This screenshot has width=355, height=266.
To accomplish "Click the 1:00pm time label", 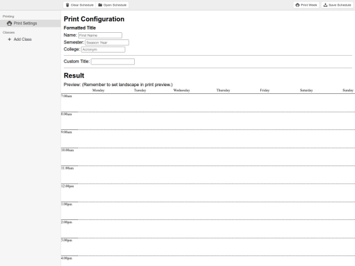I will click(66, 204).
